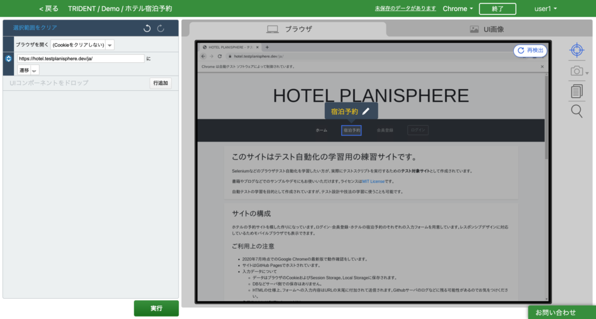Click the embedded browser back arrow

[203, 56]
